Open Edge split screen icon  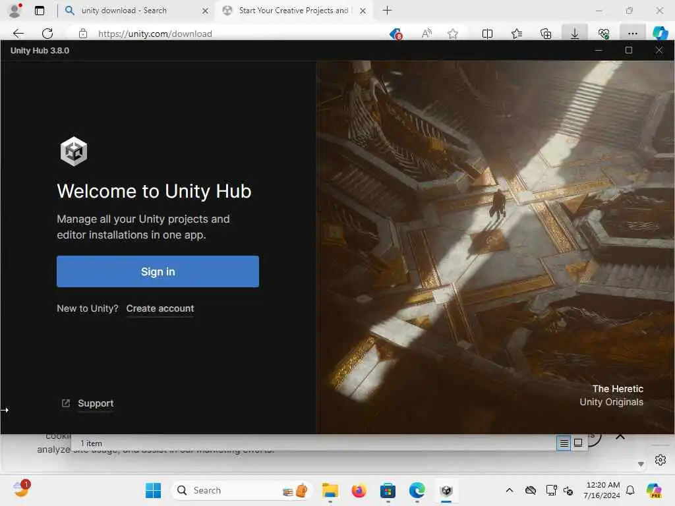pyautogui.click(x=487, y=34)
